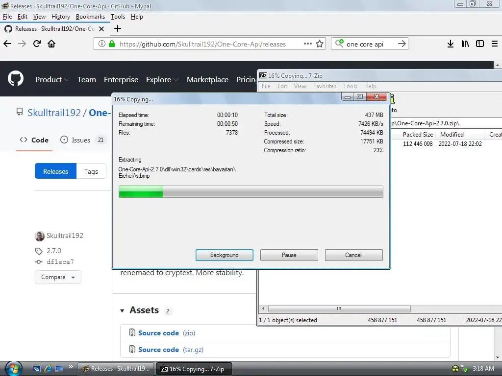Open the browser downloads arrow icon
Image resolution: width=502 pixels, height=376 pixels.
point(451,44)
